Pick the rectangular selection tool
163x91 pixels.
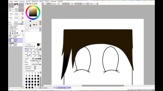26,44
